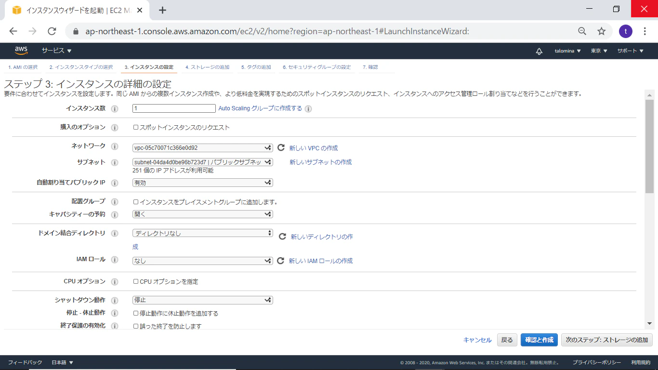Check 誤った終了を防止します
The image size is (658, 370).
[x=136, y=326]
